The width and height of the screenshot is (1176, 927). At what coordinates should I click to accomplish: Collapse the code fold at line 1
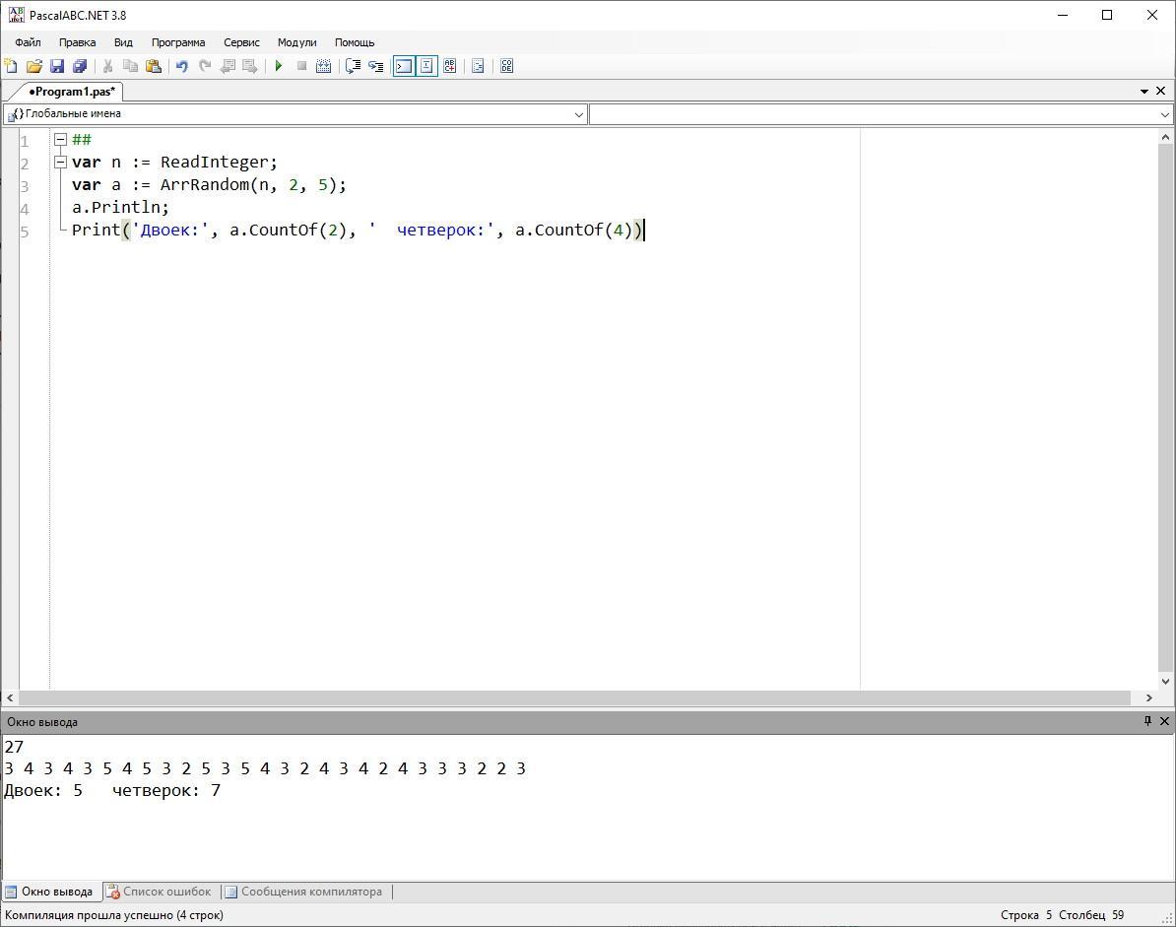60,140
